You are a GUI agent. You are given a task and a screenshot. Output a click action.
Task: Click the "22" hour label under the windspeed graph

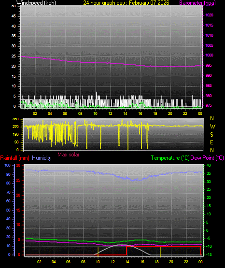coord(185,113)
